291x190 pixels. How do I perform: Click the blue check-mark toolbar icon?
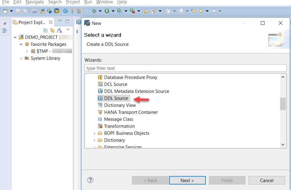pyautogui.click(x=65, y=11)
